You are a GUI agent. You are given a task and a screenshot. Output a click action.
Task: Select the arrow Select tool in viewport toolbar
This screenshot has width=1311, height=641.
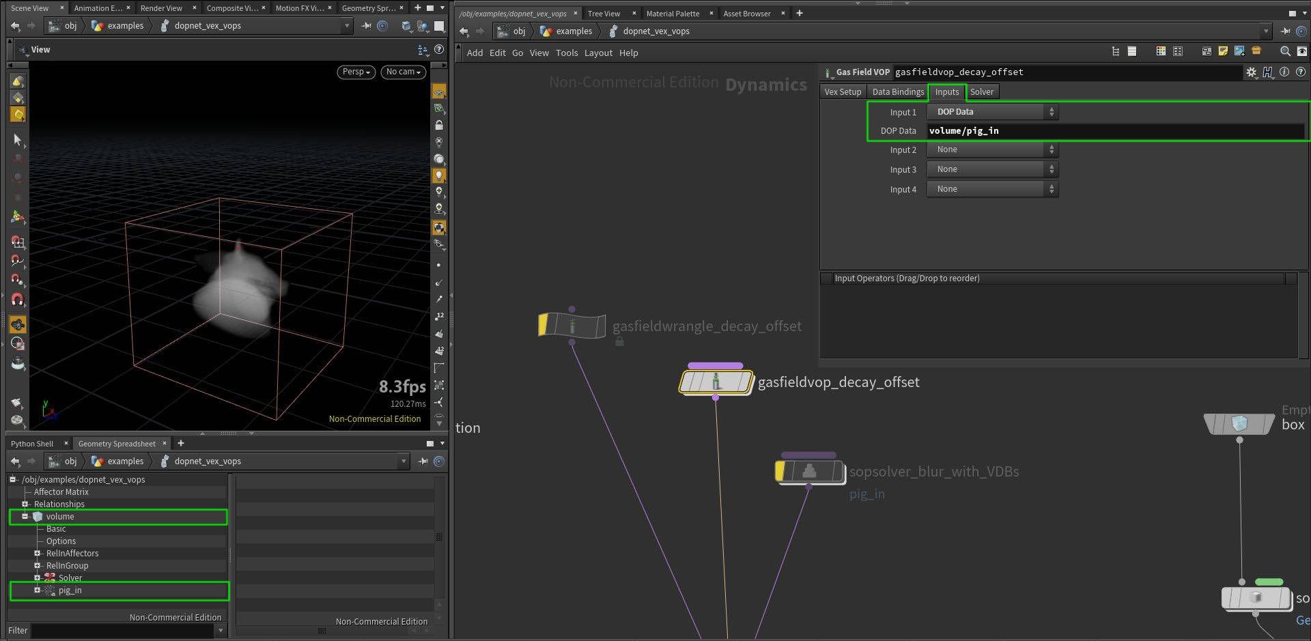17,139
